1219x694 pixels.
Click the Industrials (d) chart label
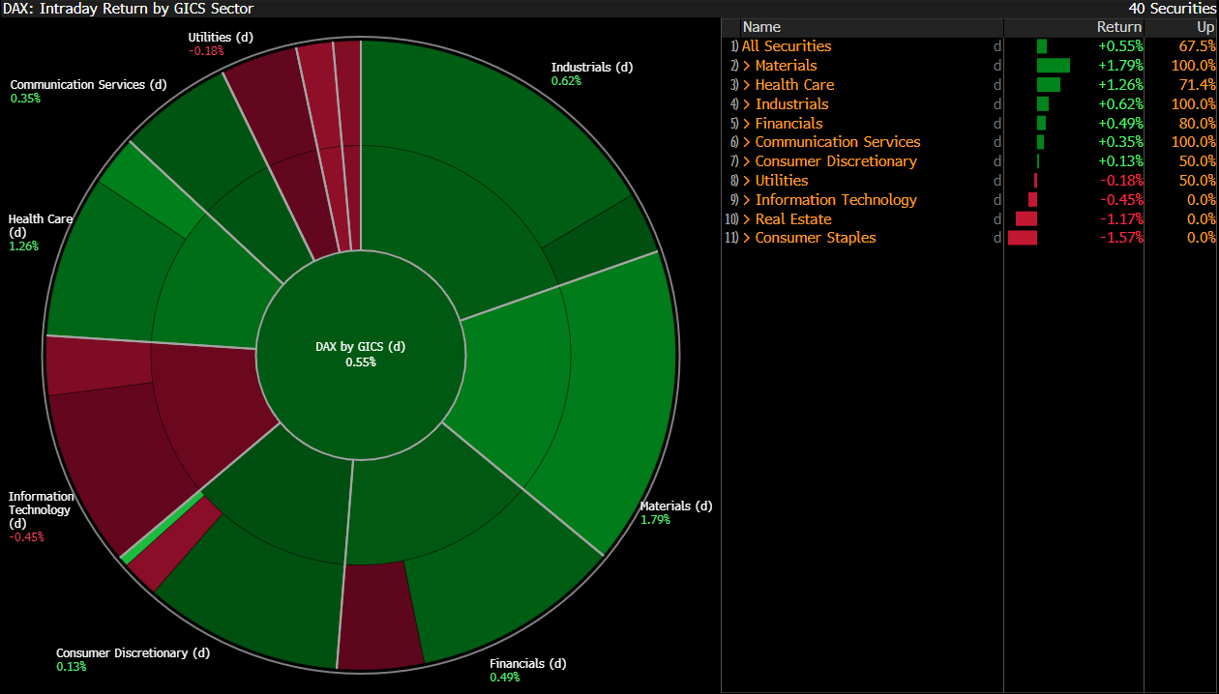pos(591,68)
